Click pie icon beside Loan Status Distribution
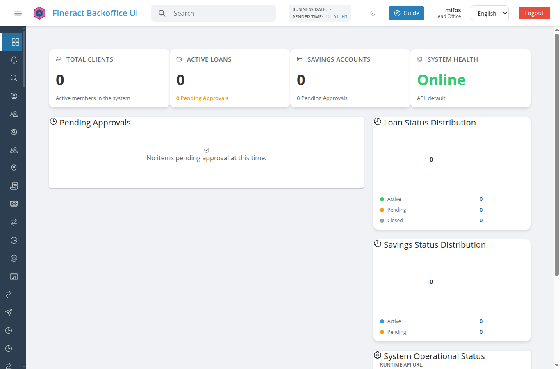This screenshot has width=560, height=369. (x=378, y=121)
